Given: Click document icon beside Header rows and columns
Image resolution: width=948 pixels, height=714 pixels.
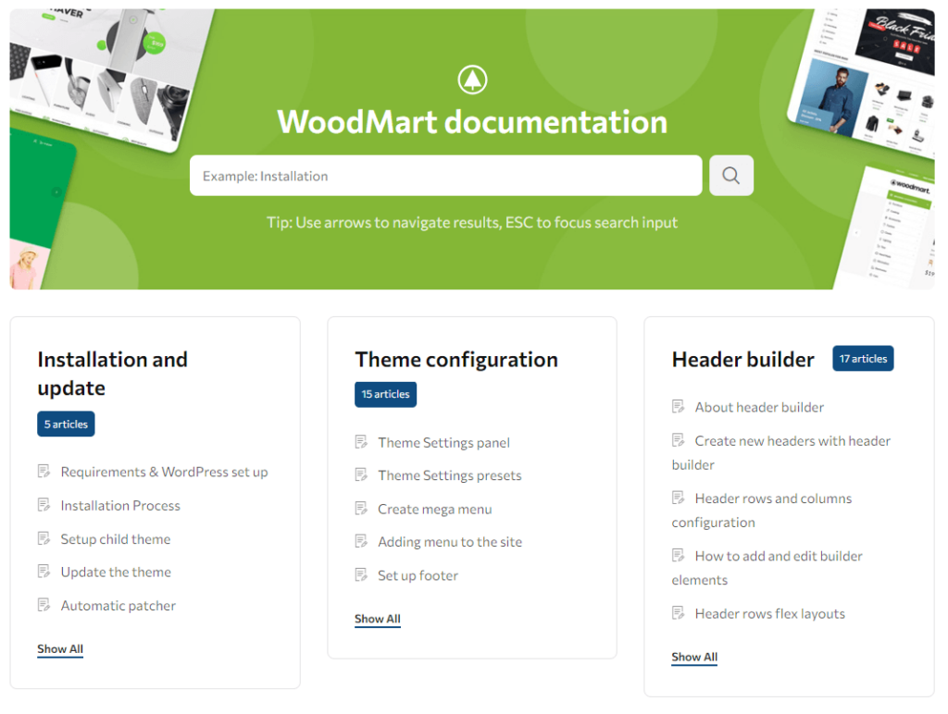Looking at the screenshot, I should click(x=679, y=498).
